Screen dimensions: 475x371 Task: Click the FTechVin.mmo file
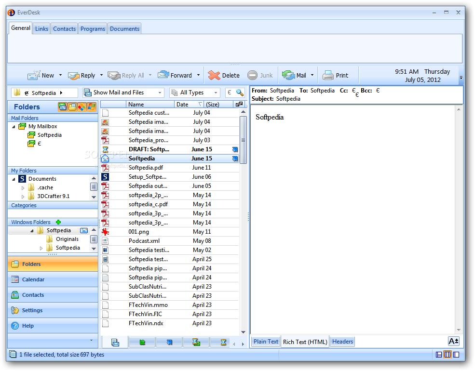(x=170, y=305)
